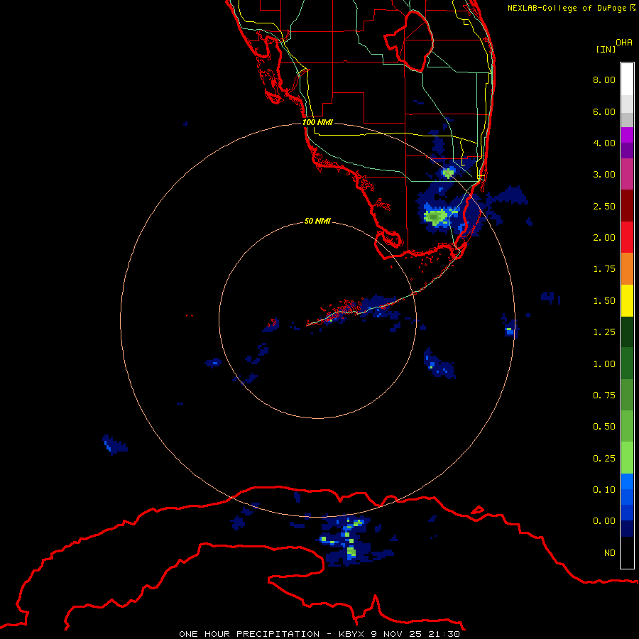Click the 1.00 legend value
The height and width of the screenshot is (639, 639).
(604, 364)
